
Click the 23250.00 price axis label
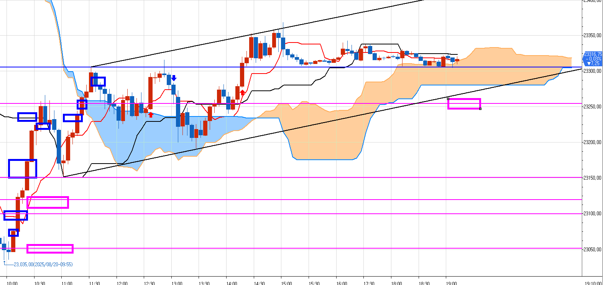pyautogui.click(x=592, y=106)
